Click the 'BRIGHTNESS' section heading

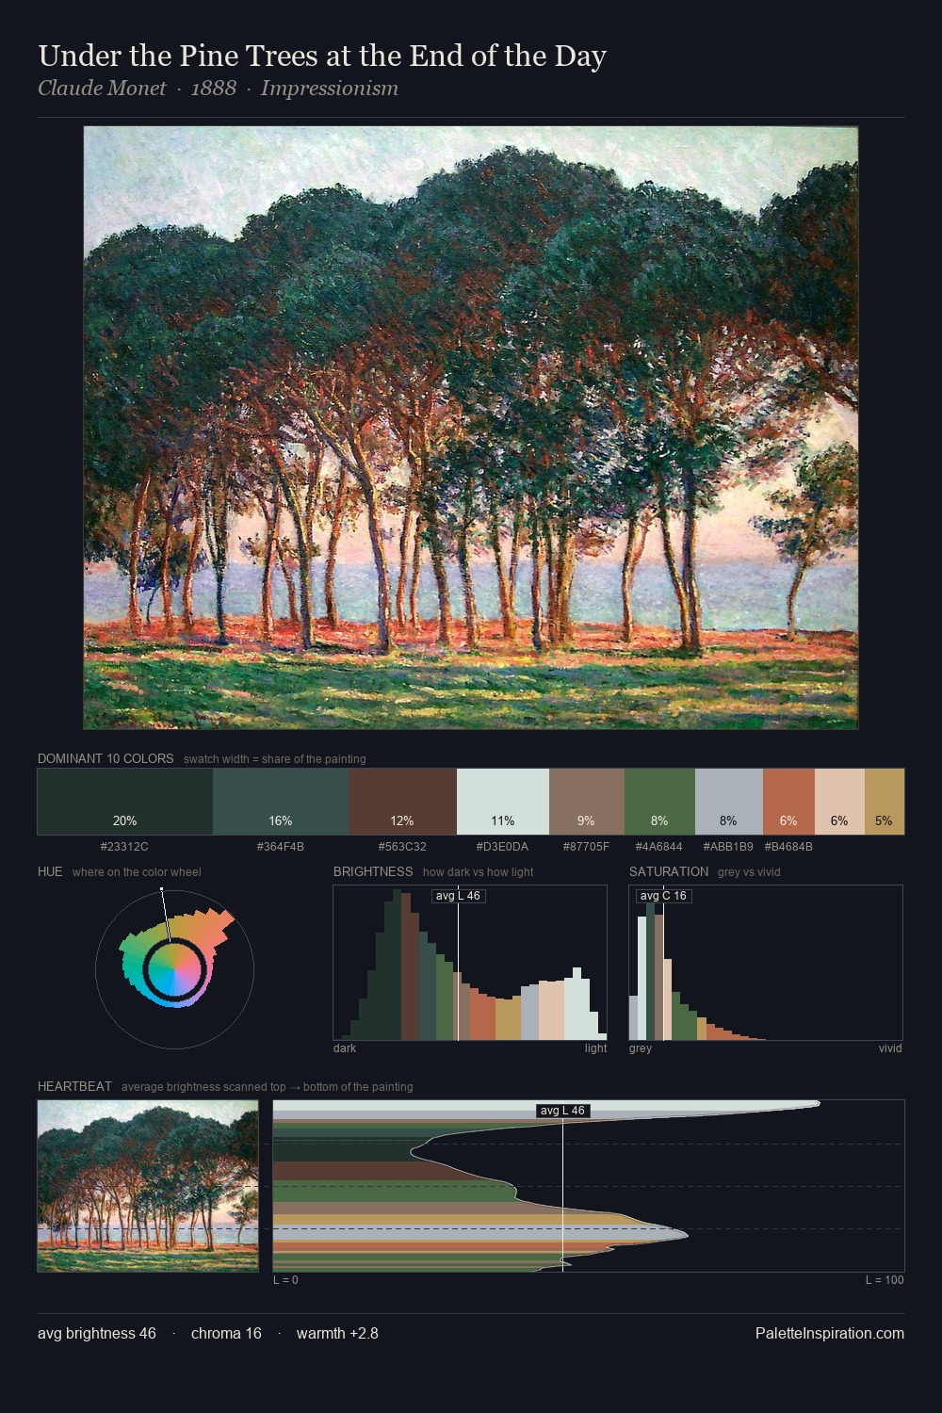(x=373, y=871)
